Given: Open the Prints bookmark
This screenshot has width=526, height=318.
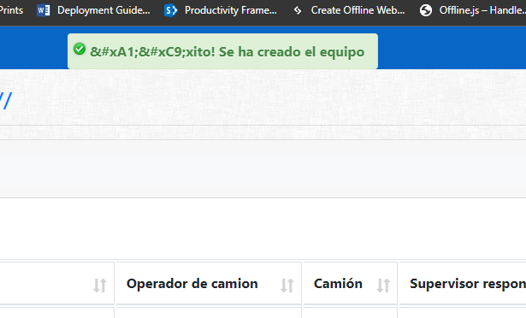Looking at the screenshot, I should (11, 10).
